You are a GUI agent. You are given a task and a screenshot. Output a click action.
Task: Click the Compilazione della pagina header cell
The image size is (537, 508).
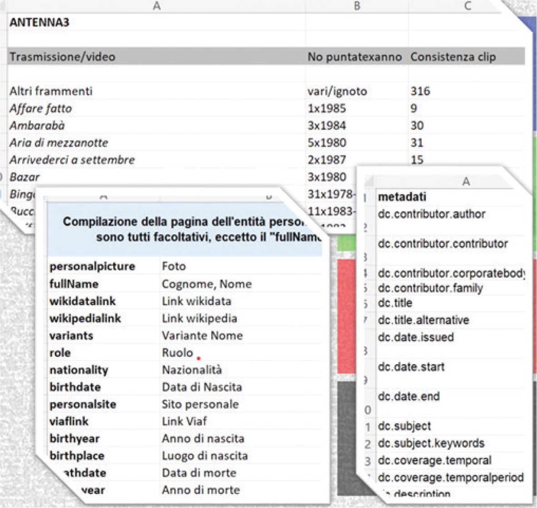pyautogui.click(x=185, y=229)
